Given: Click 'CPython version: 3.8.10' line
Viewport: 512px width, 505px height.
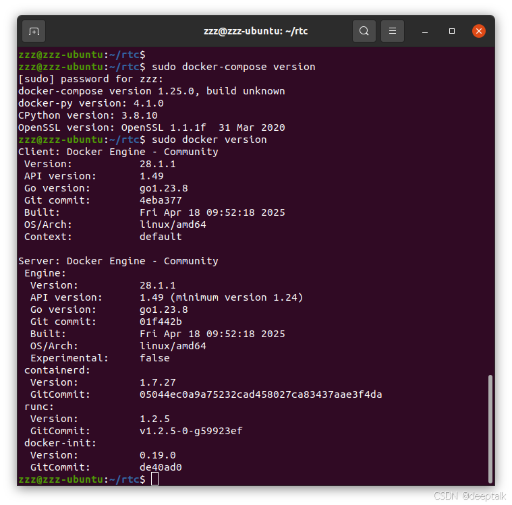Looking at the screenshot, I should click(88, 115).
